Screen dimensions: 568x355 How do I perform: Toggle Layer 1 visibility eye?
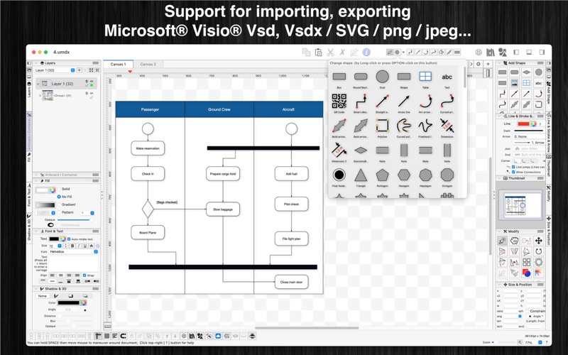[92, 82]
